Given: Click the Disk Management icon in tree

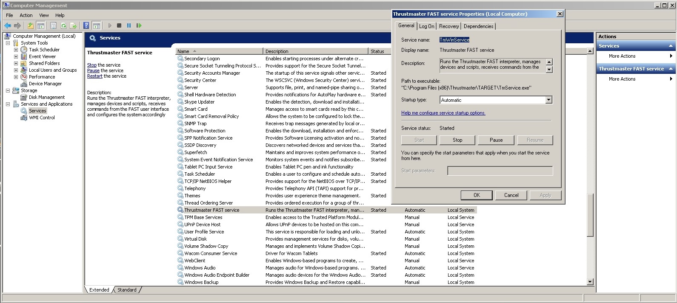Looking at the screenshot, I should coord(24,97).
